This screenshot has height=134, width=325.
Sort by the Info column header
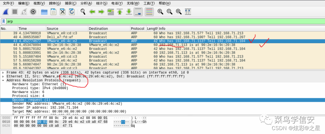(241, 28)
